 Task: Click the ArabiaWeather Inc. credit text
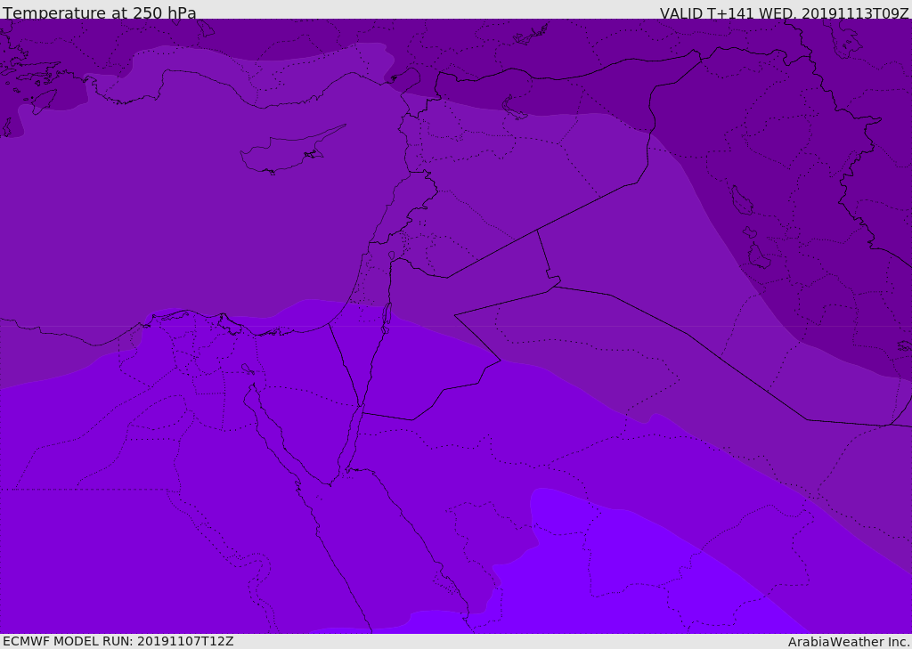pyautogui.click(x=848, y=642)
